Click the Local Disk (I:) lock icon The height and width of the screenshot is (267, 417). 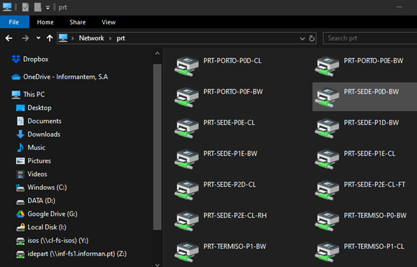pos(20,227)
